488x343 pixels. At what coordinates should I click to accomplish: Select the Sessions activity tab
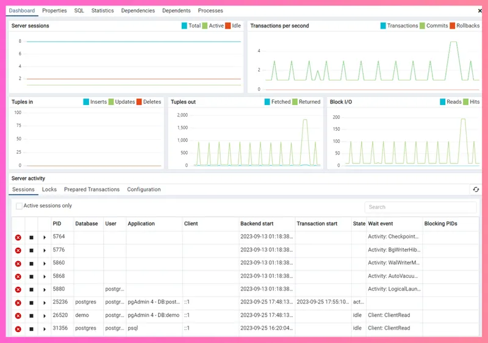point(23,189)
